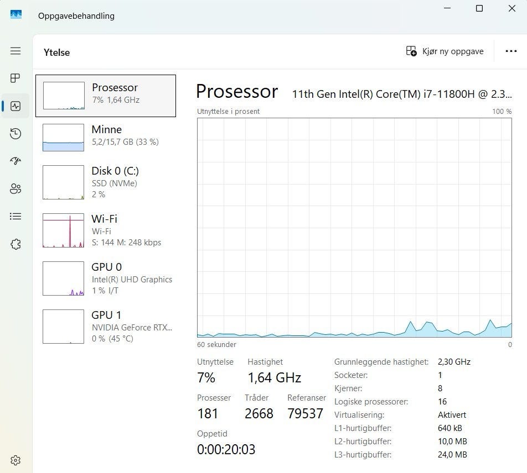Viewport: 527px width, 473px height.
Task: Click Grunnleggende hastighet value 2,30 GHz
Action: pos(454,361)
